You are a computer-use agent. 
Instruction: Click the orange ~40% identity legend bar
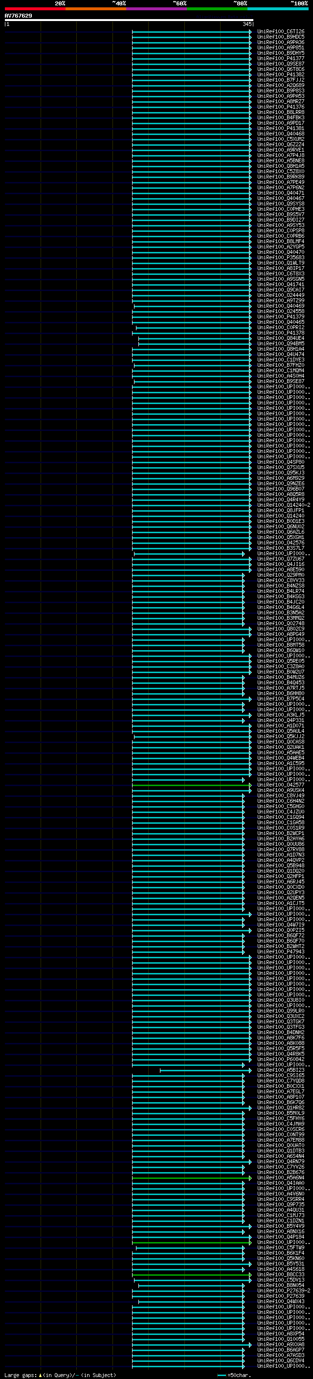click(96, 9)
